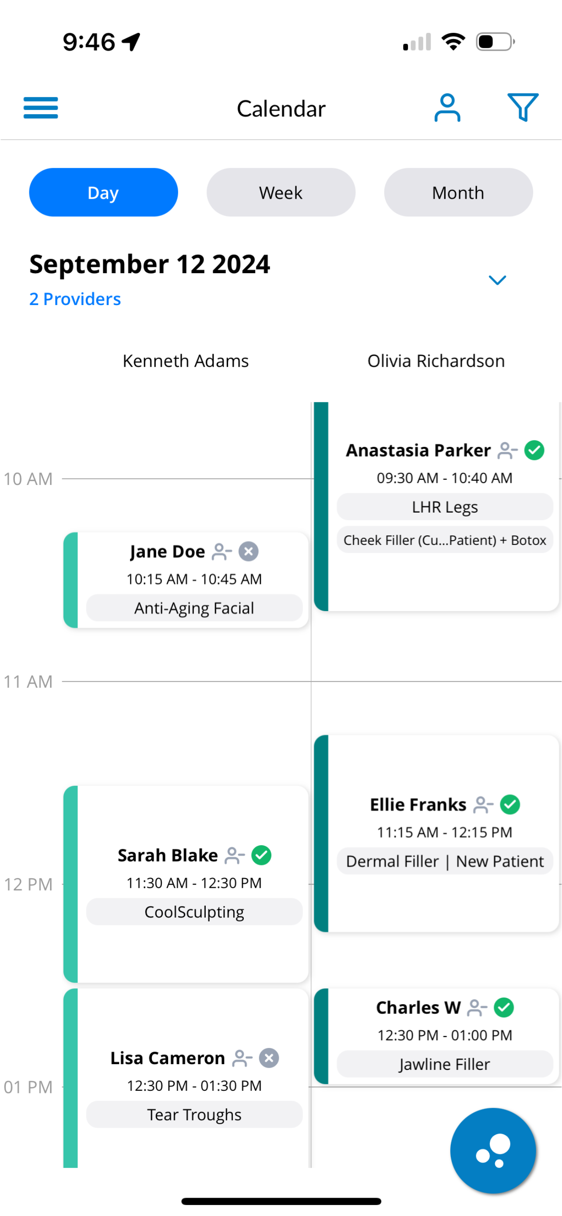This screenshot has height=1216, width=562.
Task: Open the hamburger menu
Action: [41, 108]
